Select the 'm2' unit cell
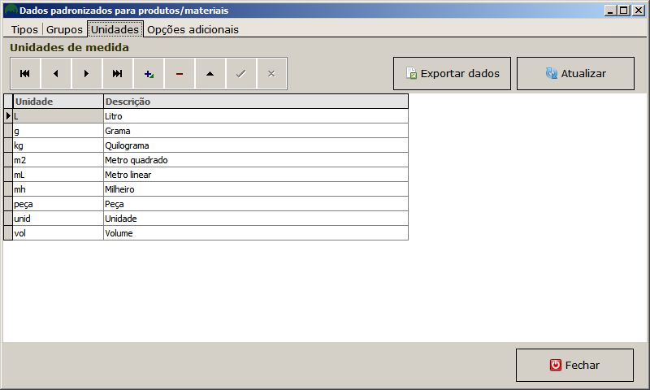Image resolution: width=650 pixels, height=390 pixels. (x=58, y=160)
